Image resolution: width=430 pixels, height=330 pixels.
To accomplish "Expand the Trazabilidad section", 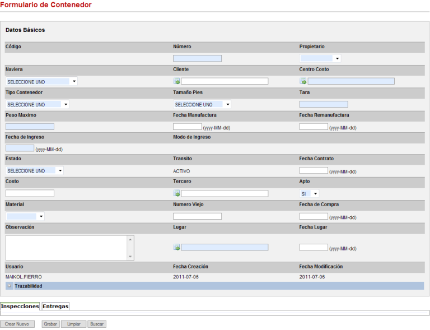I will coord(10,286).
